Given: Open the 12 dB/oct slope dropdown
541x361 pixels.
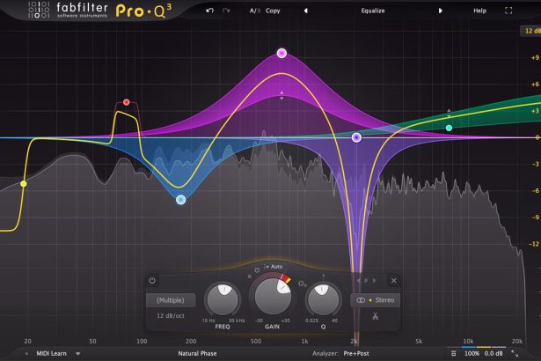Looking at the screenshot, I should pyautogui.click(x=169, y=315).
